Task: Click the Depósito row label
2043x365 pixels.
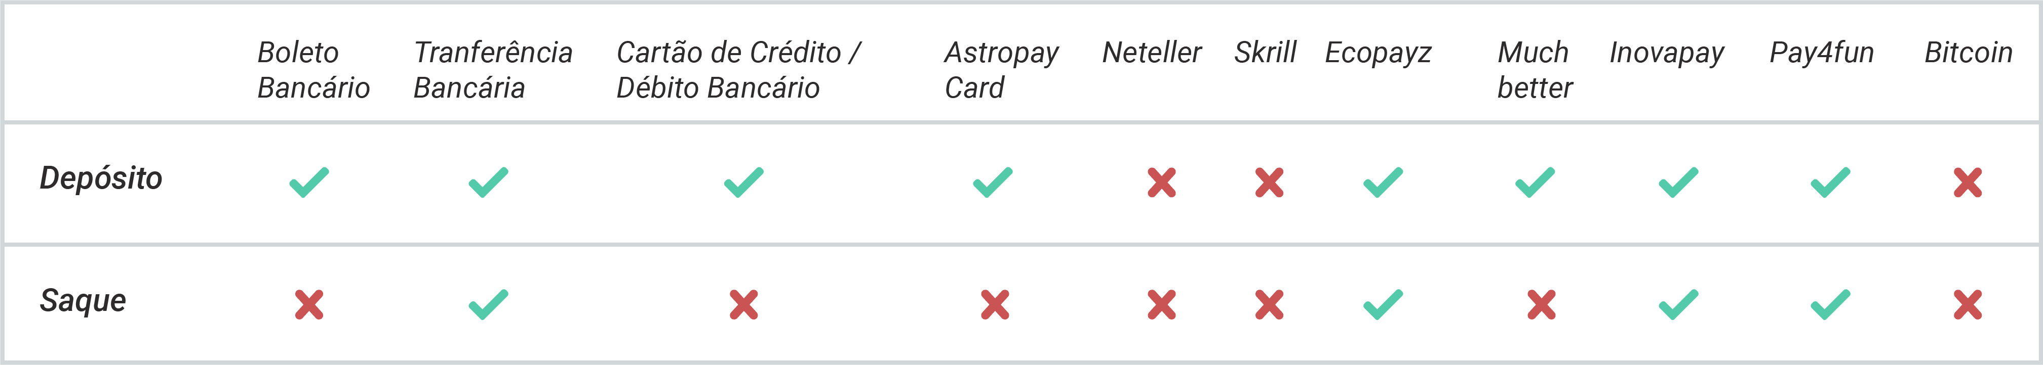Action: coord(101,179)
